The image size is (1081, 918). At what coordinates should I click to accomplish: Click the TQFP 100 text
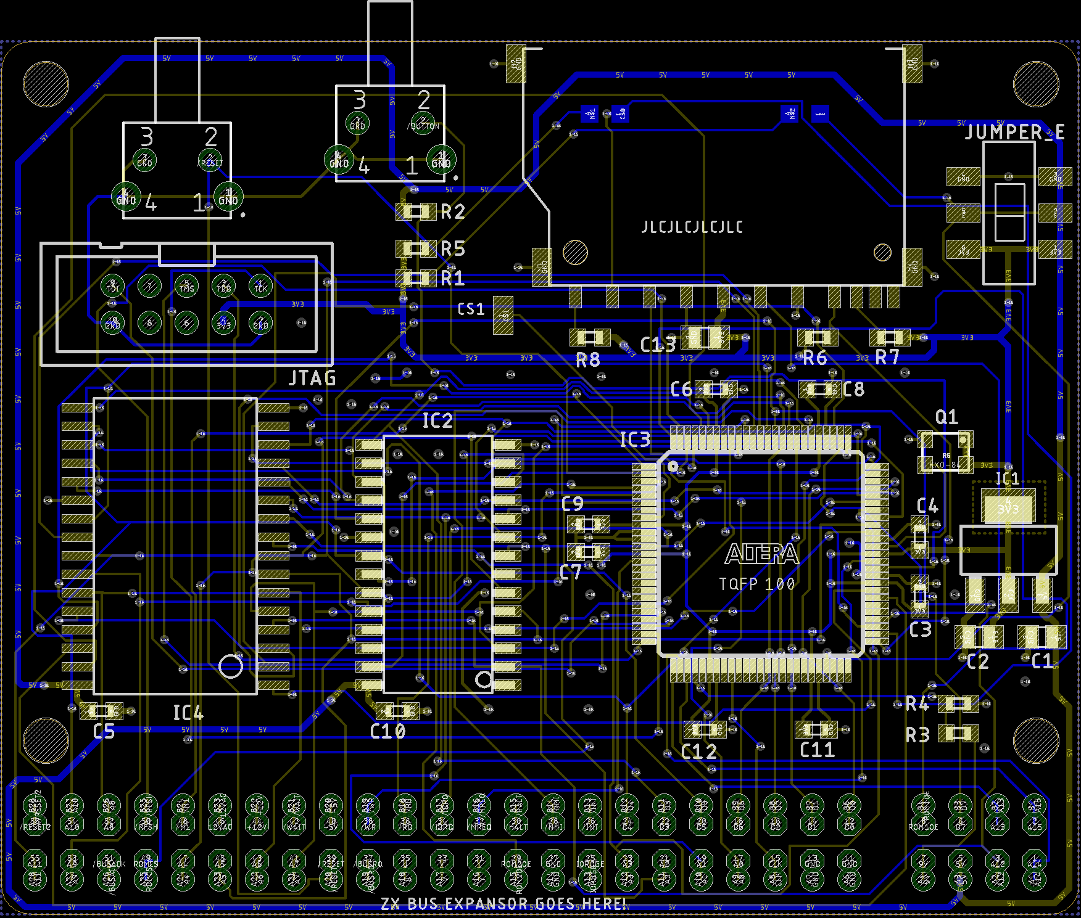[757, 584]
